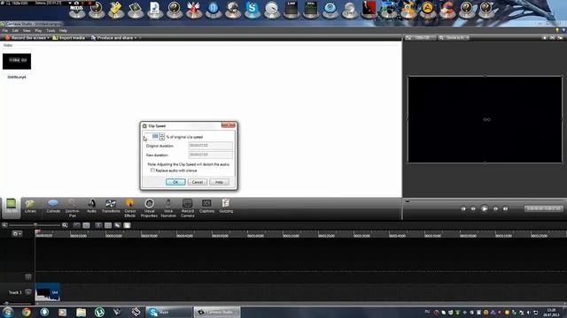The image size is (567, 318).
Task: Select the Untitled.mp4 clip thumbnail
Action: point(17,61)
